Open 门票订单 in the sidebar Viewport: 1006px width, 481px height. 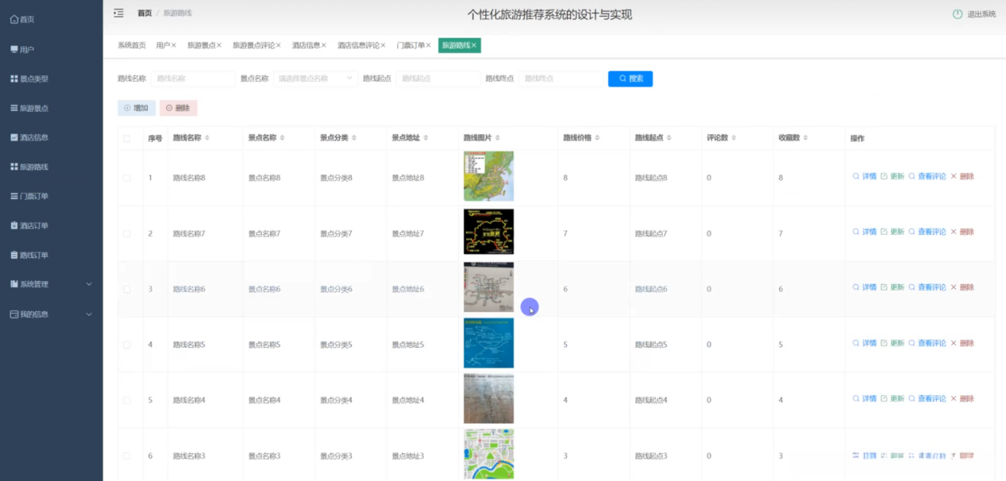tap(33, 196)
